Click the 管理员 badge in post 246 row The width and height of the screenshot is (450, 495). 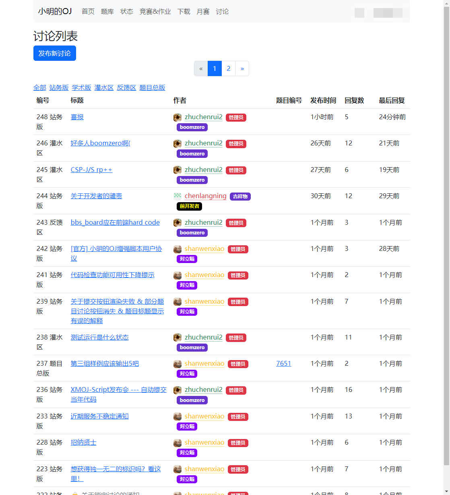click(236, 144)
